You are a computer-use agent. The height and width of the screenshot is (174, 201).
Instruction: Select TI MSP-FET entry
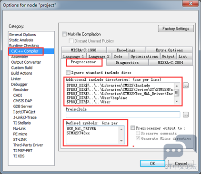coord(23,151)
